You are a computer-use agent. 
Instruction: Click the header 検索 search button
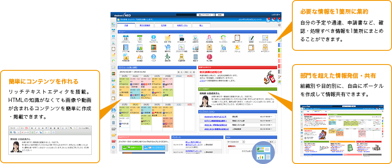pyautogui.click(x=219, y=15)
